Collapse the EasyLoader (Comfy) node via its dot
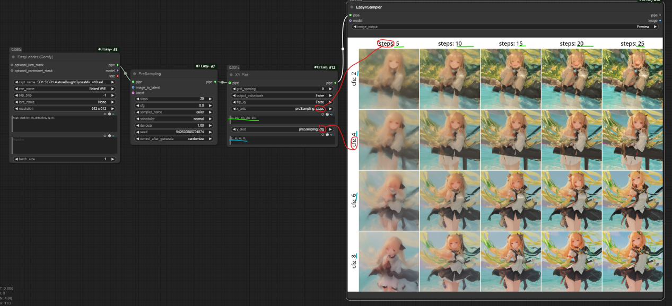This screenshot has width=672, height=306. pyautogui.click(x=13, y=57)
